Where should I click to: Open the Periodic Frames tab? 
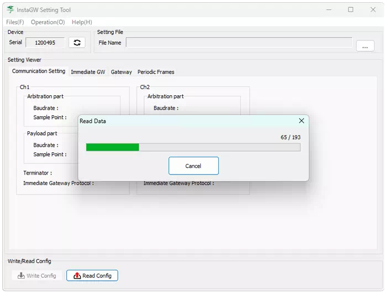(x=156, y=72)
